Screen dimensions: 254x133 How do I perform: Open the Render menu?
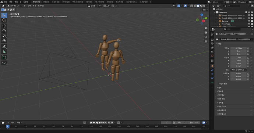click(16, 2)
